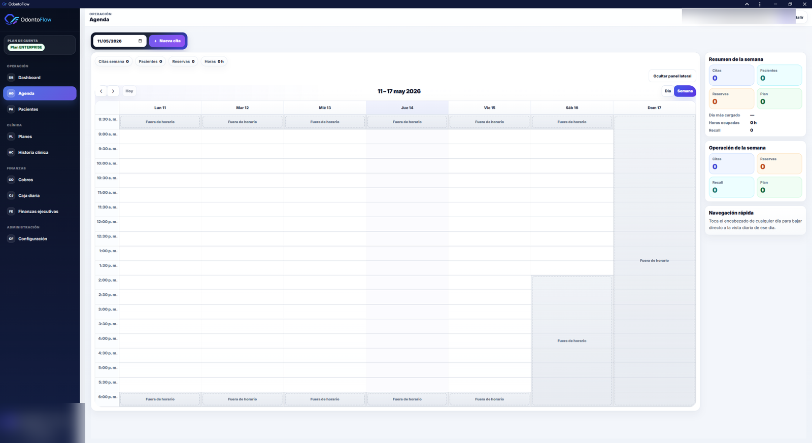
Task: Click Sáb 16 afternoon Fuera de horario block
Action: [x=572, y=340]
